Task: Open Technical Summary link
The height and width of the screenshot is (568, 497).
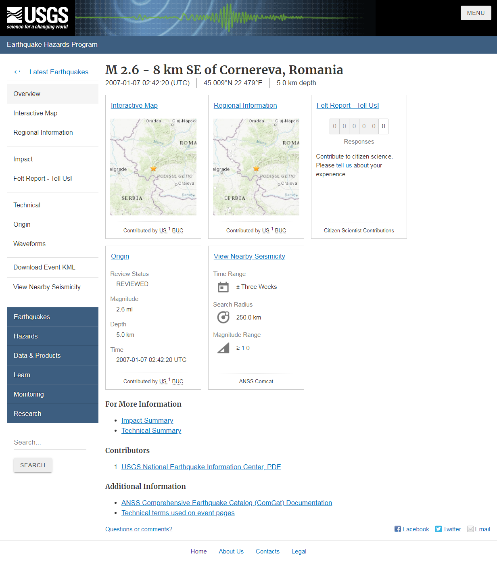Action: coord(151,430)
